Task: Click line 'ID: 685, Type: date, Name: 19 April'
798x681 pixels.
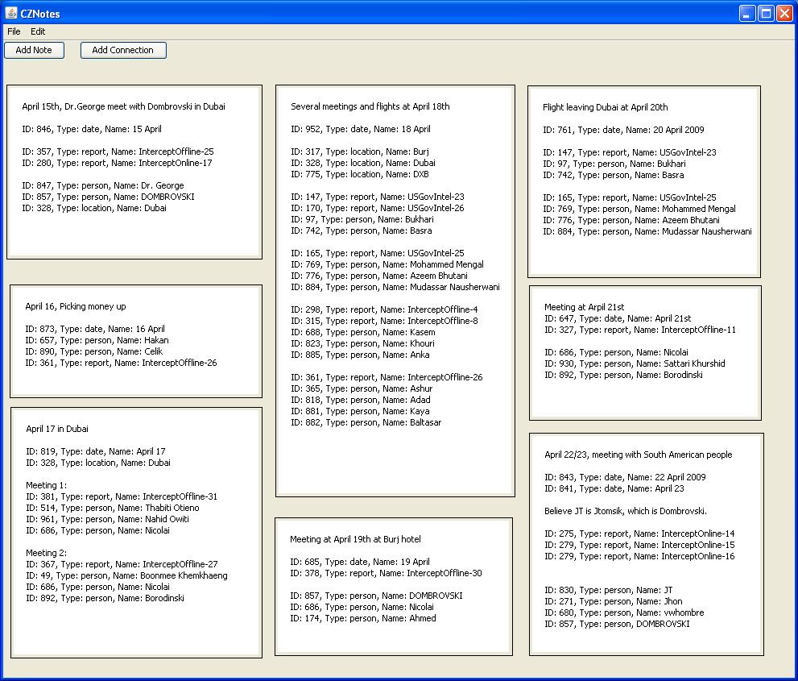Action: pyautogui.click(x=360, y=562)
